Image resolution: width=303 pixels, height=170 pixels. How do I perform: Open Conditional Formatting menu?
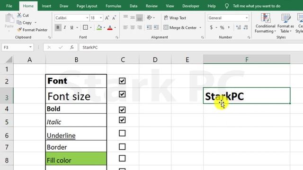(x=265, y=23)
